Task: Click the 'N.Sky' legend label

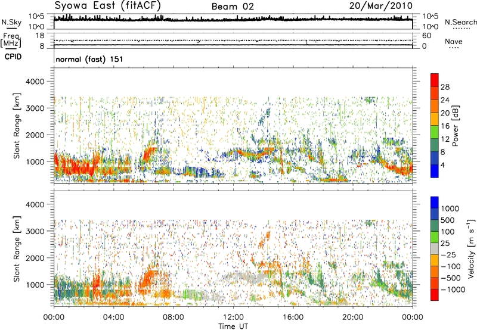Action: click(x=11, y=22)
